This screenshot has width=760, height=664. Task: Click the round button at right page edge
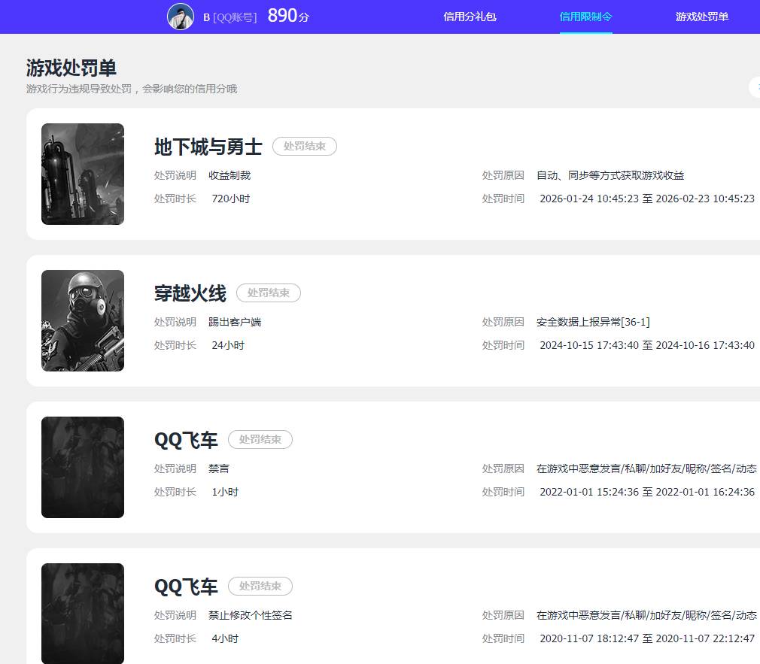(755, 87)
